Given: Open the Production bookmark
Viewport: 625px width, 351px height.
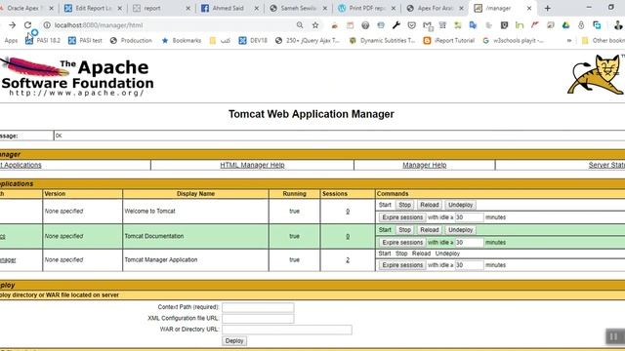Looking at the screenshot, I should [x=131, y=41].
